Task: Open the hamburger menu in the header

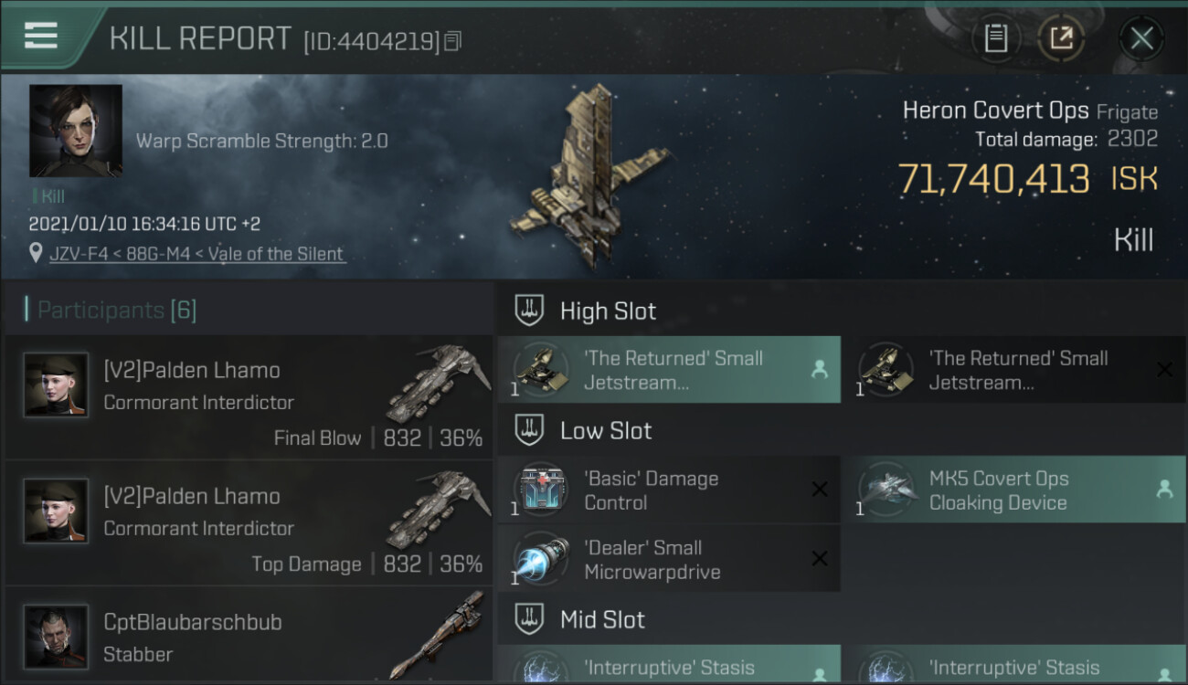Action: tap(41, 36)
